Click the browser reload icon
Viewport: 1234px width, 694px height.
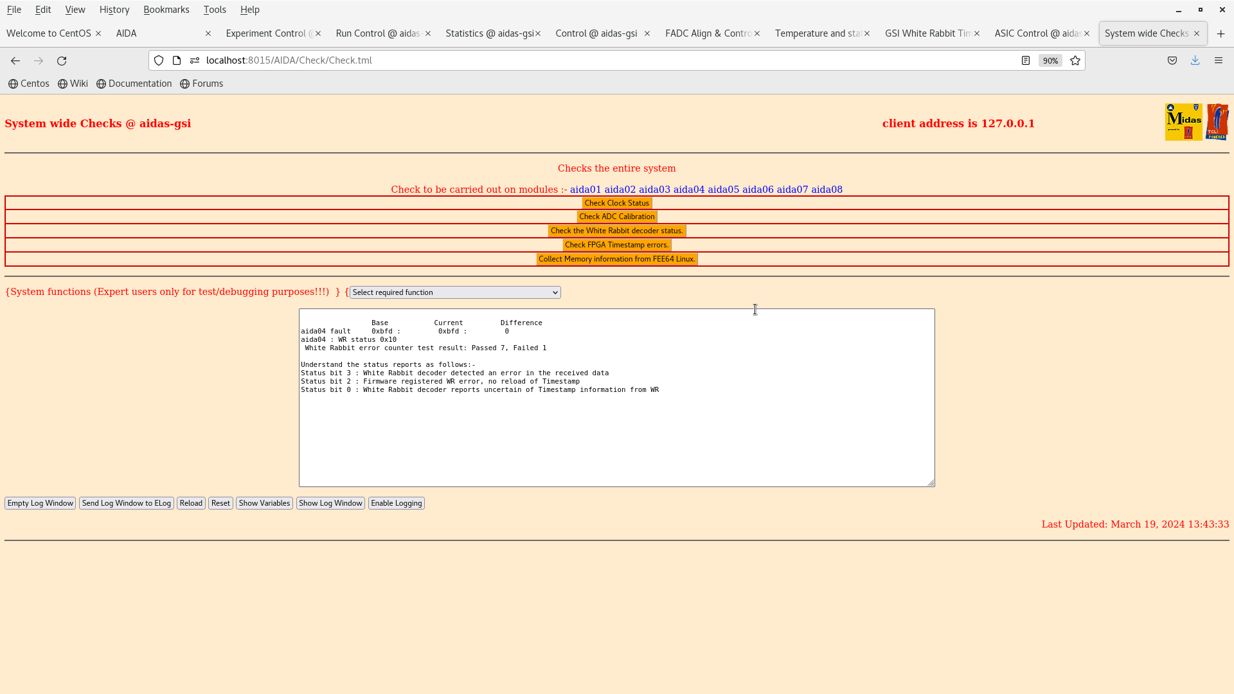click(62, 60)
